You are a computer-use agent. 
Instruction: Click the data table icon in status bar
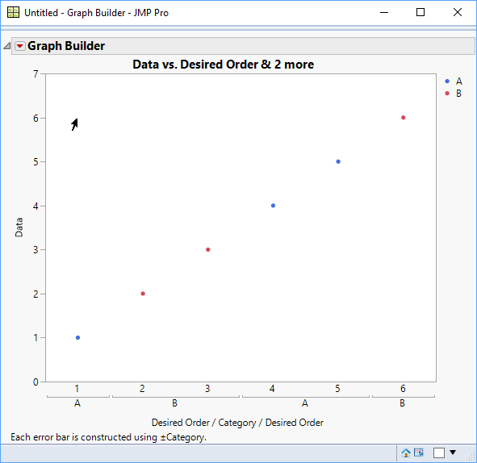click(x=419, y=453)
